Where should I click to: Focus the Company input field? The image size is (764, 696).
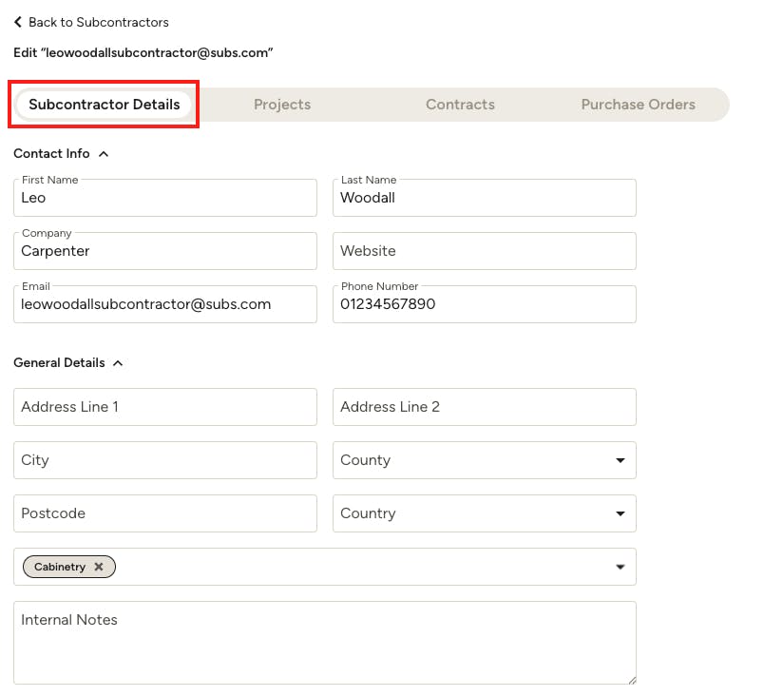[165, 252]
